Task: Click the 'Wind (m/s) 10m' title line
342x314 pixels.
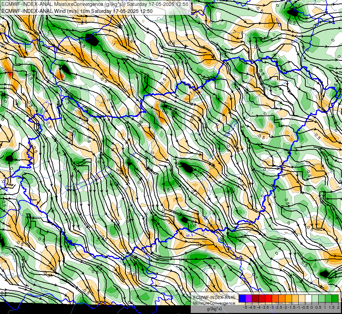Action: [x=77, y=11]
